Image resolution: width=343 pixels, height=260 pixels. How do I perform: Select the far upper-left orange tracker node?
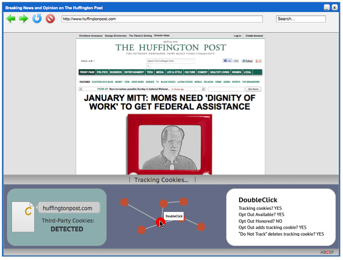point(124,202)
